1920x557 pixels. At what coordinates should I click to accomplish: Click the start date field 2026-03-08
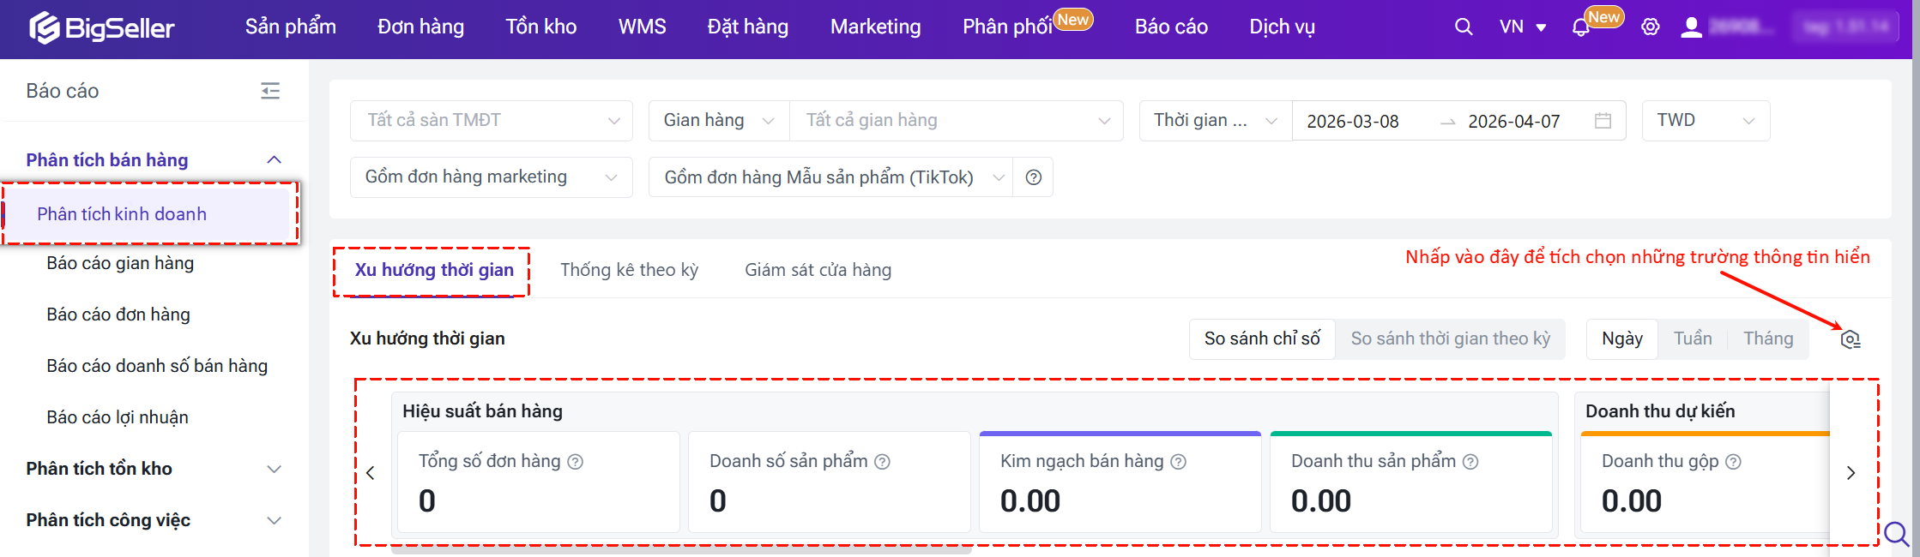(x=1353, y=122)
